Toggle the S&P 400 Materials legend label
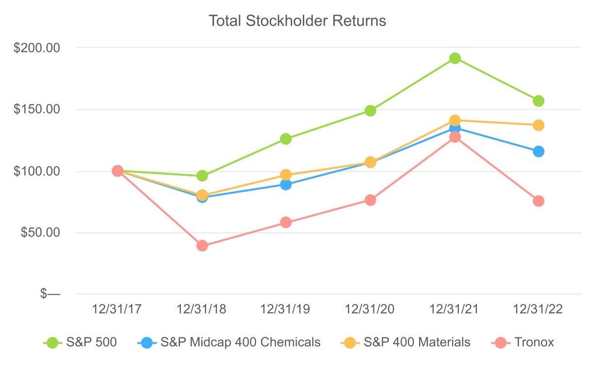Image resolution: width=596 pixels, height=369 pixels. click(x=417, y=342)
